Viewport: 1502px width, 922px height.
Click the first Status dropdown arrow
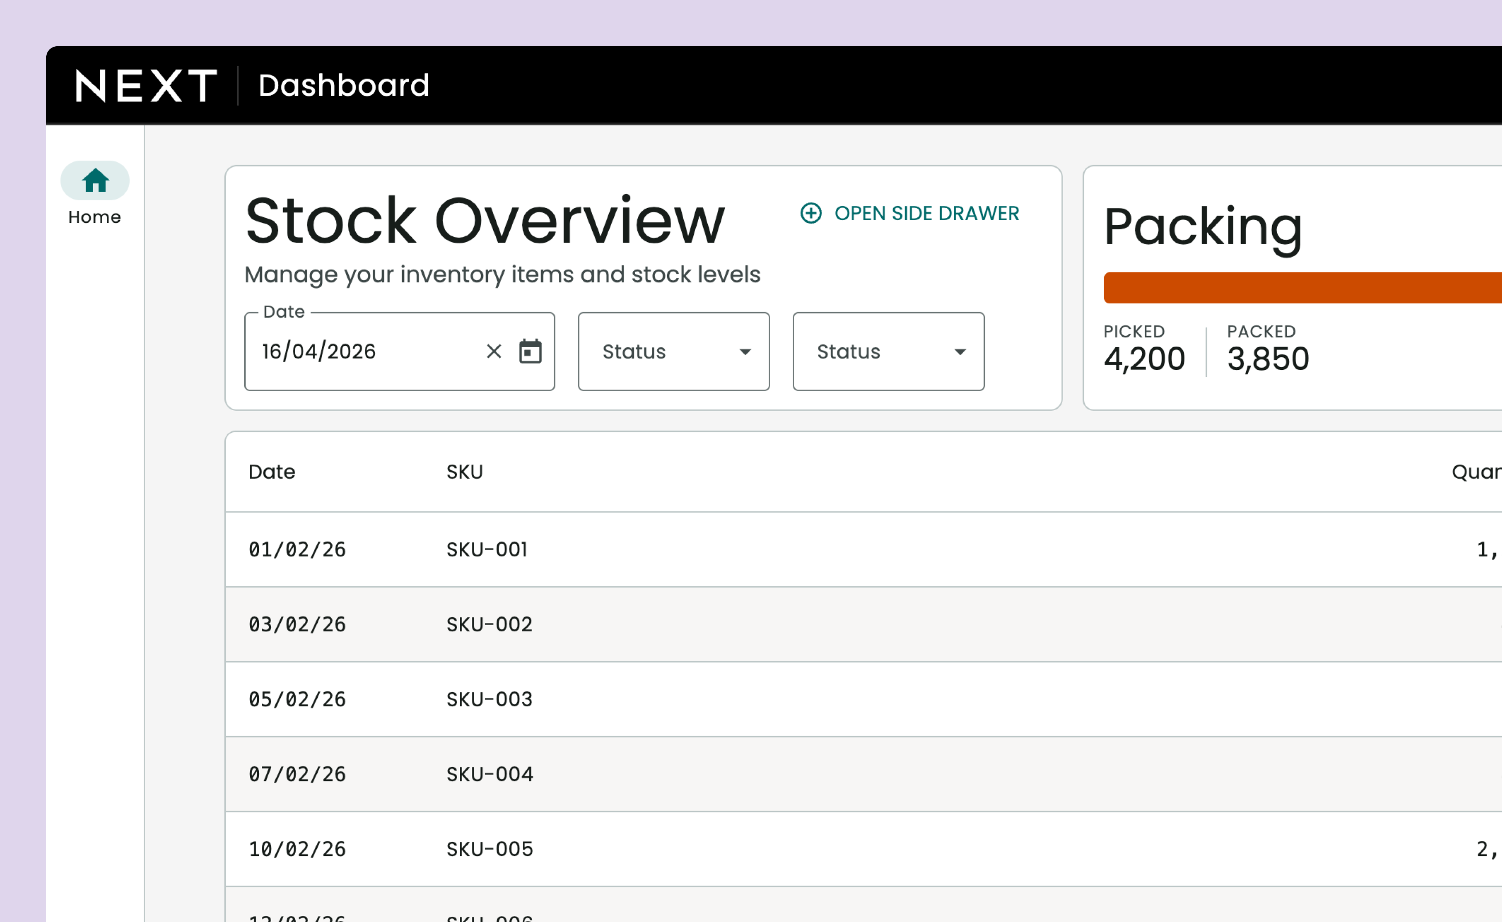pos(745,352)
